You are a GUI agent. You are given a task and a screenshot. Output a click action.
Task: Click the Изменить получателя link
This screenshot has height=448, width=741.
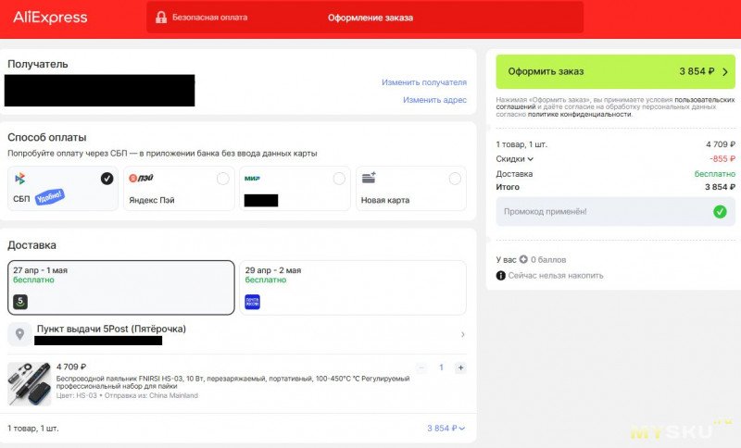(x=423, y=82)
